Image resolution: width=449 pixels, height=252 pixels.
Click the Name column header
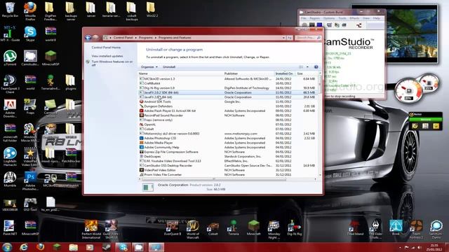coord(180,73)
